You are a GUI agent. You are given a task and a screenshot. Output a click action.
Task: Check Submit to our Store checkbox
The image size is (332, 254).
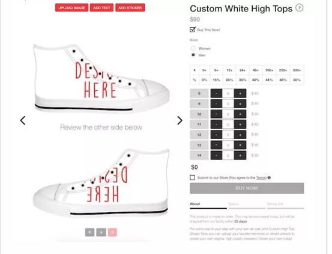coord(192,177)
